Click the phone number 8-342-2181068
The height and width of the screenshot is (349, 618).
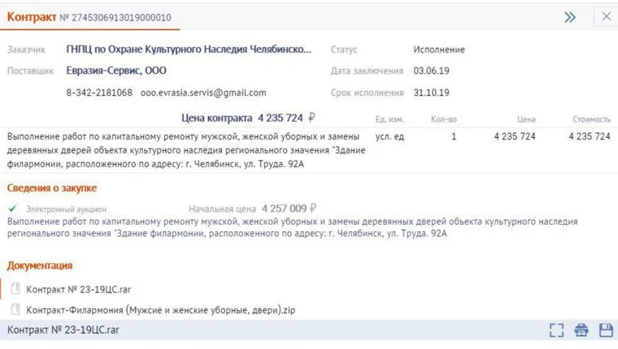[x=99, y=93]
